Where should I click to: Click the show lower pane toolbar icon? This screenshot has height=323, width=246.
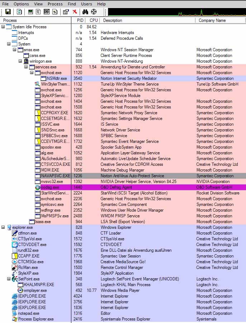[x=47, y=12]
